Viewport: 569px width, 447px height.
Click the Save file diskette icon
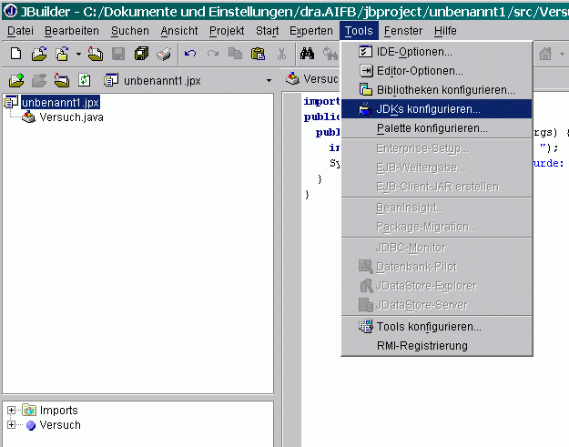[118, 55]
